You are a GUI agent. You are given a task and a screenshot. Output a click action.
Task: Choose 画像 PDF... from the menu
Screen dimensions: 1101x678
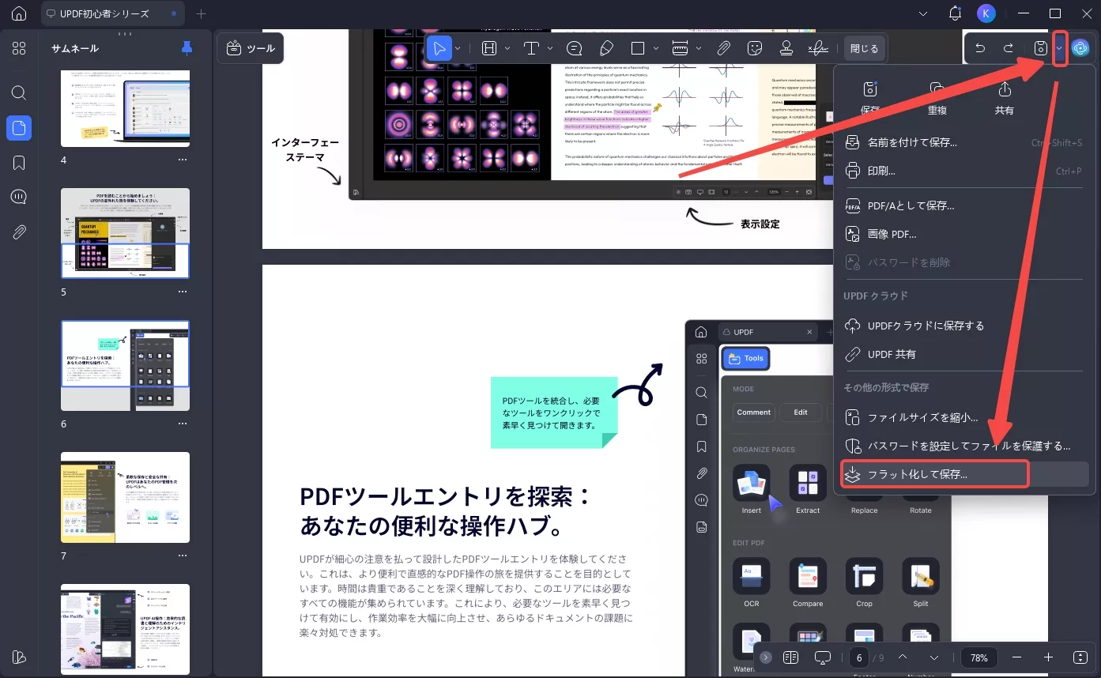tap(964, 234)
